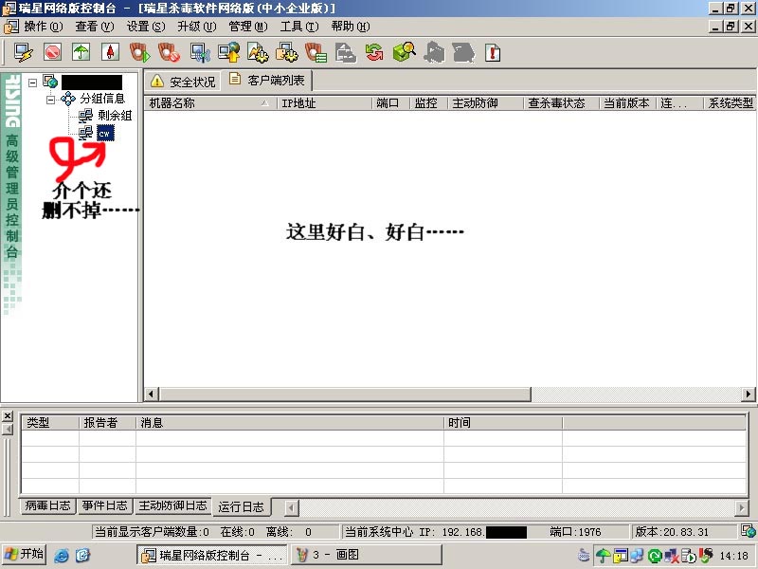Switch to the 事件日志 tab

coord(104,505)
